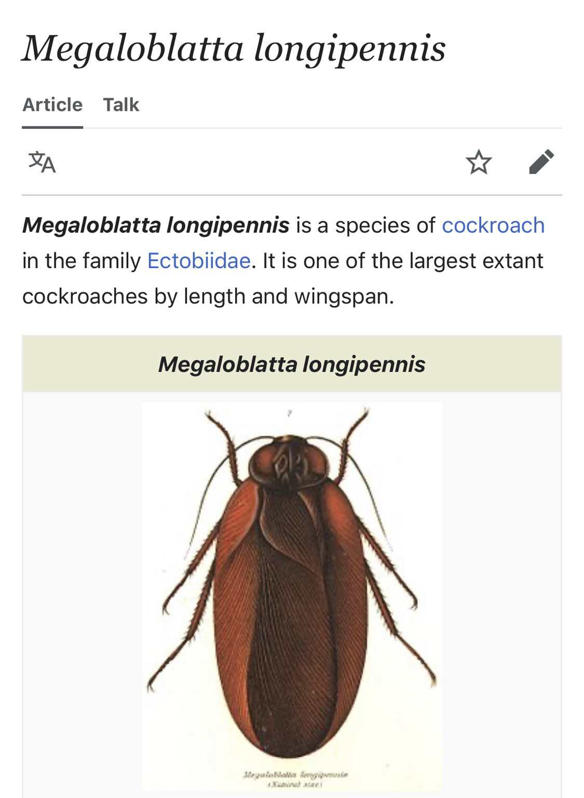The width and height of the screenshot is (584, 798).
Task: Click the Megaloblatta longipennis page title
Action: [x=234, y=49]
